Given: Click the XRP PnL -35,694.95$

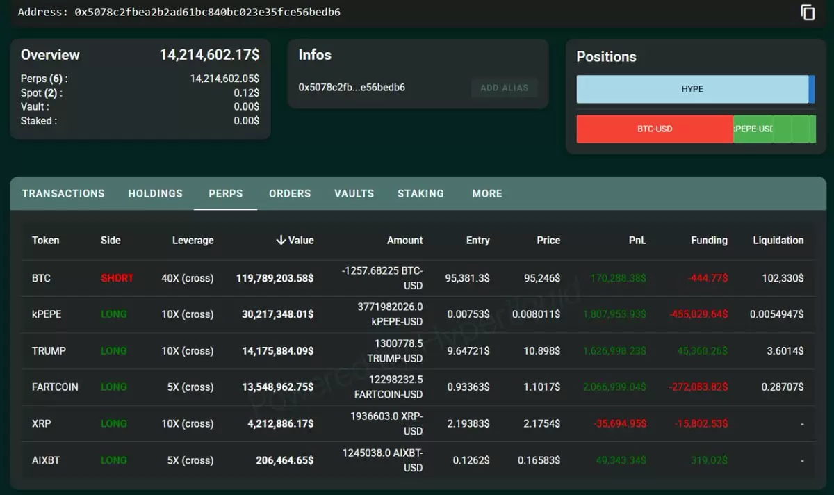Looking at the screenshot, I should coord(619,423).
